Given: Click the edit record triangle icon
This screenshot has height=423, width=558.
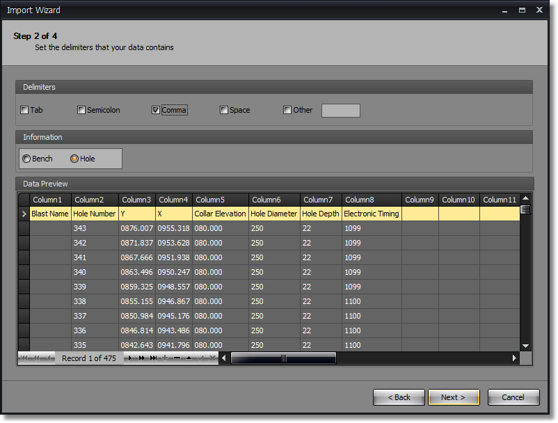Looking at the screenshot, I should pos(189,358).
